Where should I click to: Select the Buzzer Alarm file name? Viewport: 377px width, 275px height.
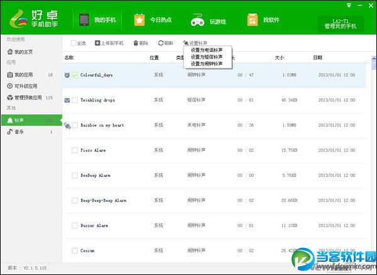[x=94, y=226]
